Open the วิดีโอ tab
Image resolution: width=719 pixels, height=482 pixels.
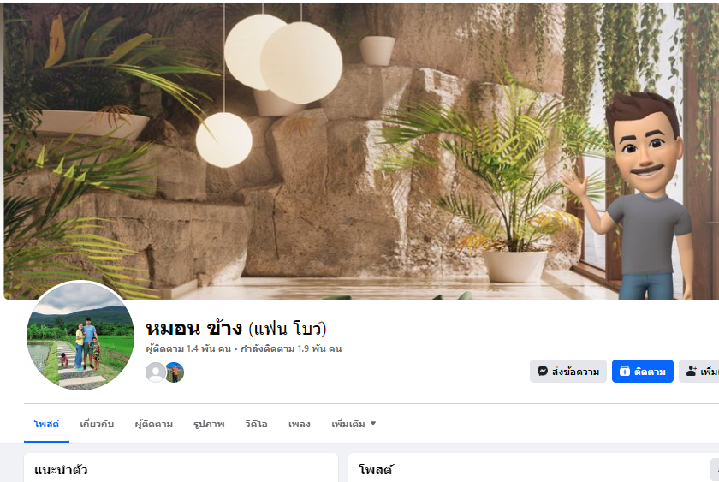[x=256, y=424]
